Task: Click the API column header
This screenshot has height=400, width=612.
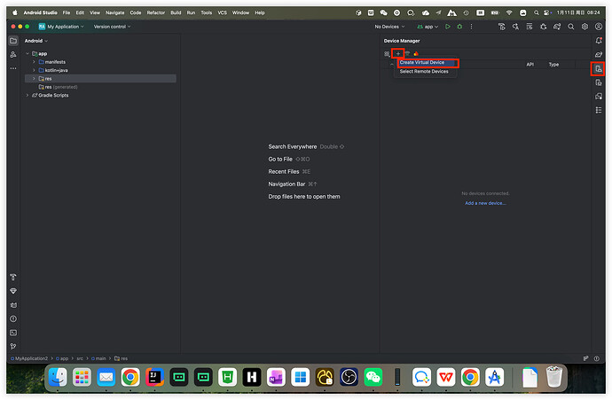Action: pos(530,65)
